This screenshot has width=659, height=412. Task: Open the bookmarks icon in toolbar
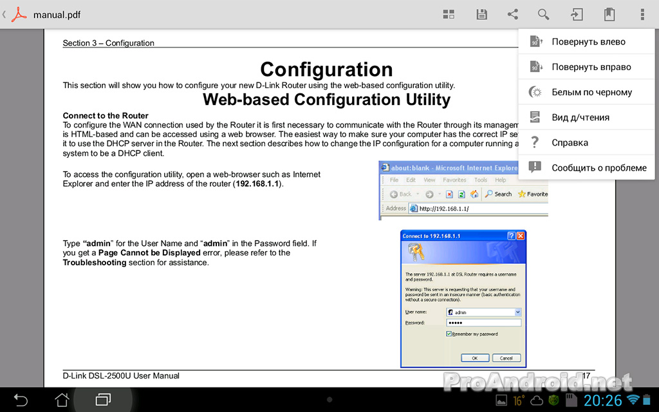pyautogui.click(x=609, y=15)
